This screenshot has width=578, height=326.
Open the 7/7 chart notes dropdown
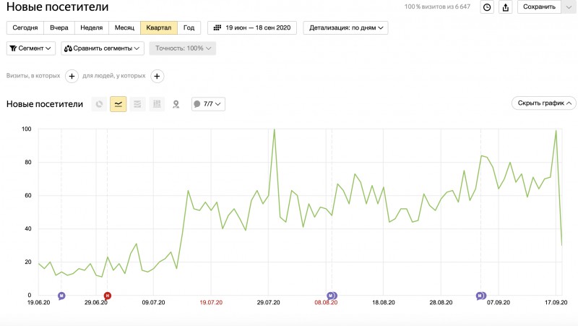208,104
